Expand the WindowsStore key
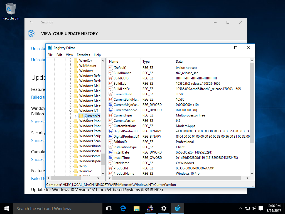This screenshot has width=285, height=214. [70, 156]
